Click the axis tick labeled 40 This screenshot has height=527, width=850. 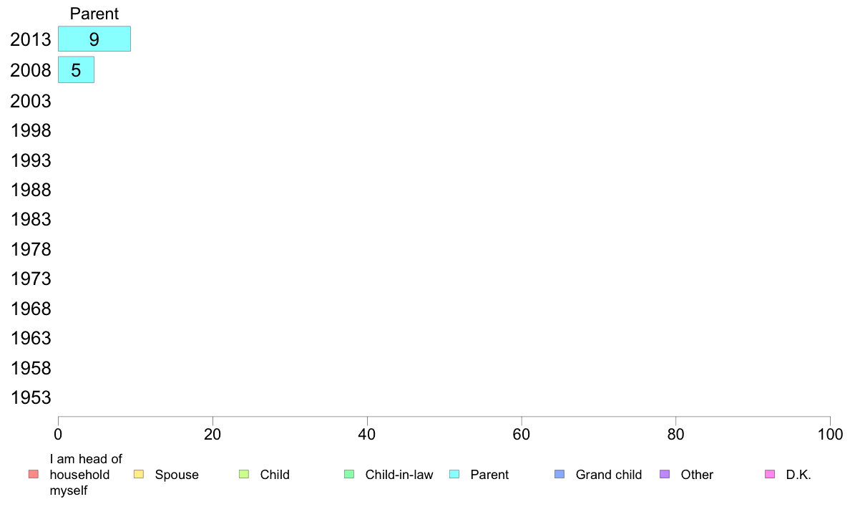pyautogui.click(x=367, y=434)
